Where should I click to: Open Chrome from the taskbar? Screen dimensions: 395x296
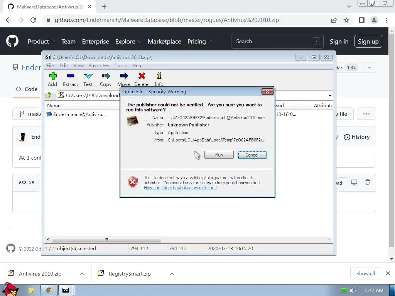49,291
